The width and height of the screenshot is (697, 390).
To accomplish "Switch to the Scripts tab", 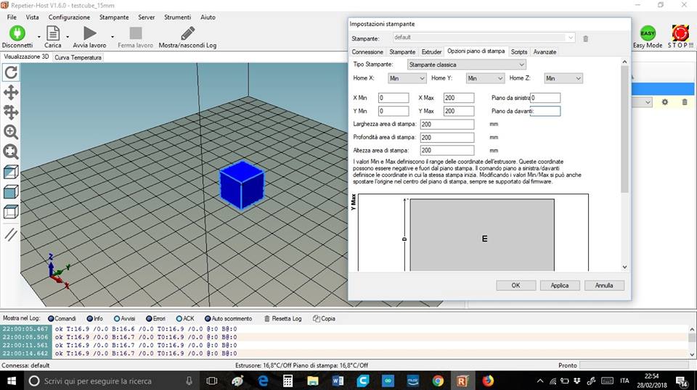I will point(518,52).
